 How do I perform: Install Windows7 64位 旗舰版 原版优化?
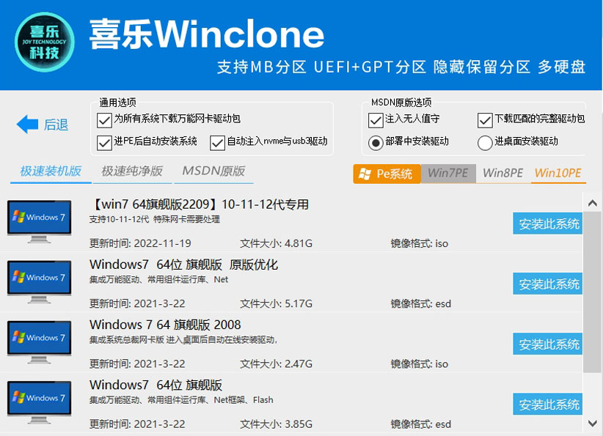[x=548, y=284]
